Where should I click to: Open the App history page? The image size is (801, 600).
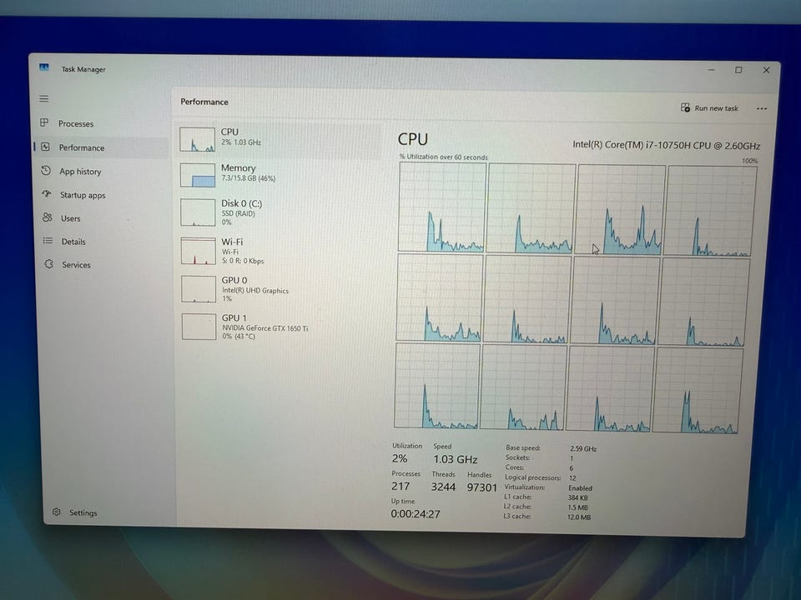point(80,172)
